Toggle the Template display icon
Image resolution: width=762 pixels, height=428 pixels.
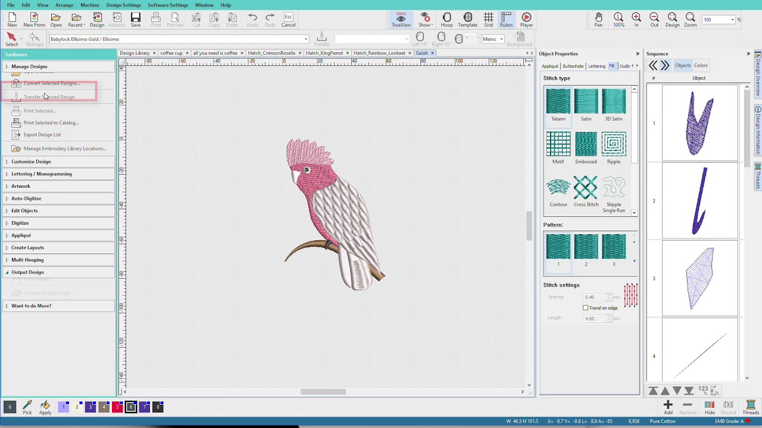tap(467, 20)
